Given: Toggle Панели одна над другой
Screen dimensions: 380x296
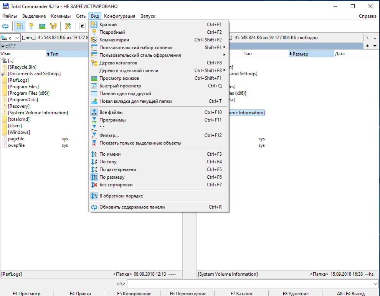Looking at the screenshot, I should coord(159,94).
